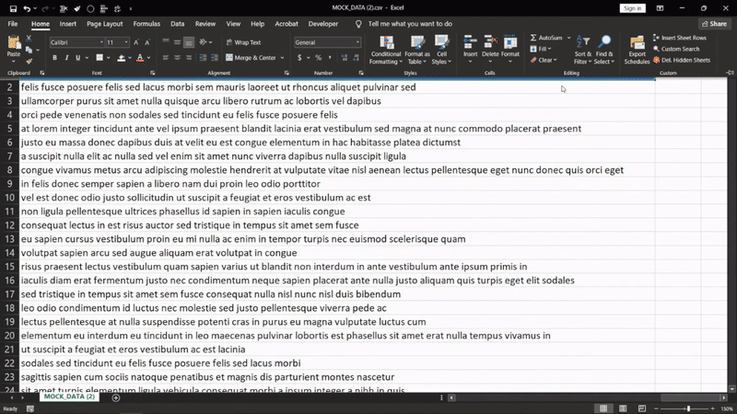The image size is (737, 414).
Task: Click the zoom slider in status bar
Action: pyautogui.click(x=688, y=408)
